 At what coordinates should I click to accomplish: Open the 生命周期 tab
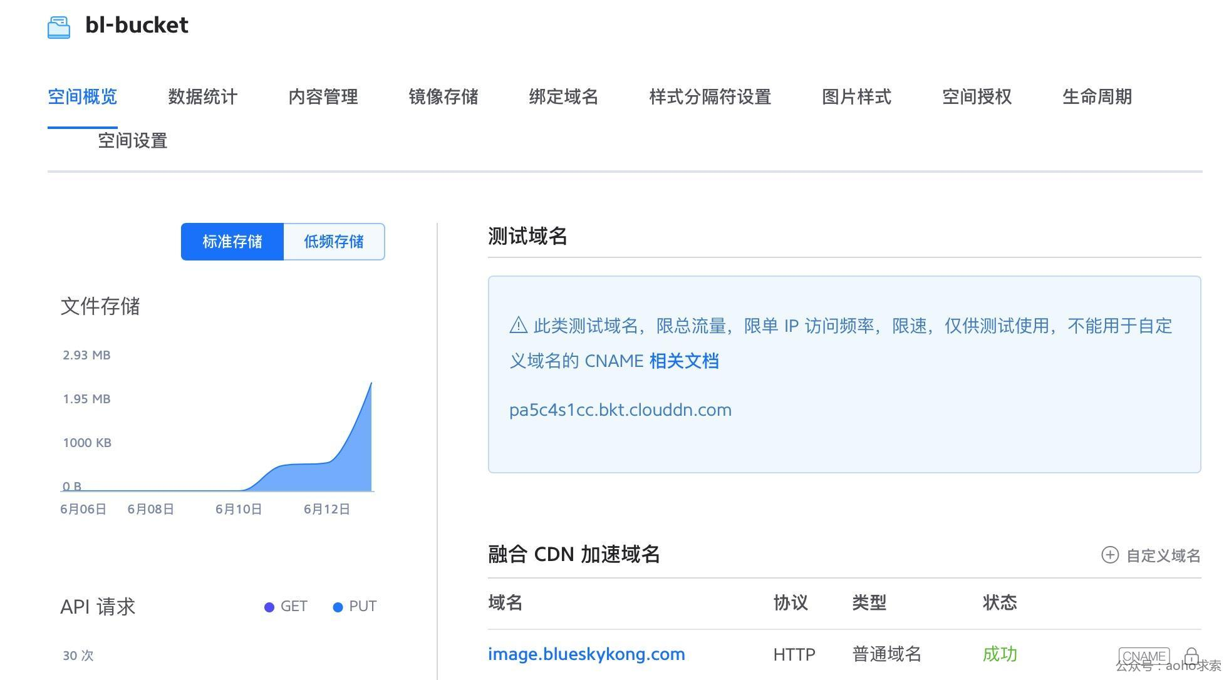tap(1097, 97)
